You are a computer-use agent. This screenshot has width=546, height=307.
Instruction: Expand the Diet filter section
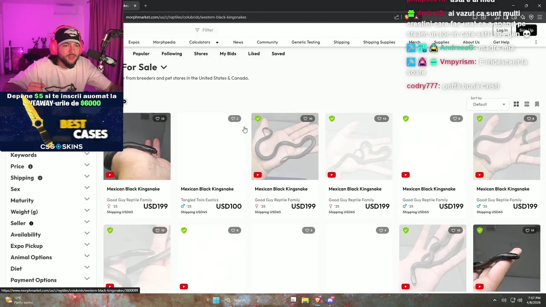87,267
